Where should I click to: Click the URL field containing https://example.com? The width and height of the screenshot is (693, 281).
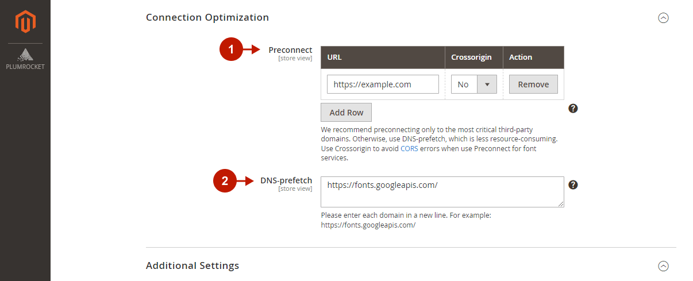point(383,84)
